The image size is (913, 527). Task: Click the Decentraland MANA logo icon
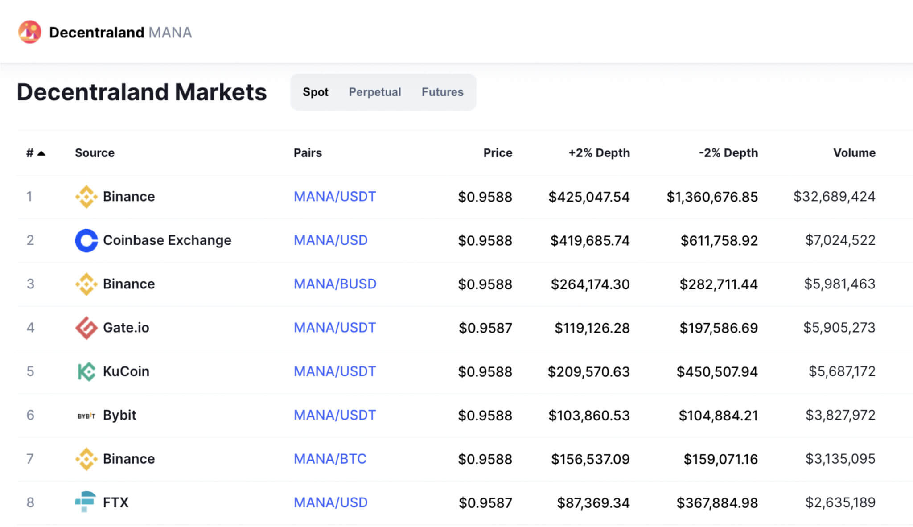coord(30,32)
